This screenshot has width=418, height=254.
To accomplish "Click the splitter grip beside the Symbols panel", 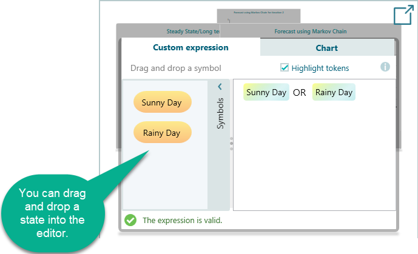I will (x=231, y=144).
